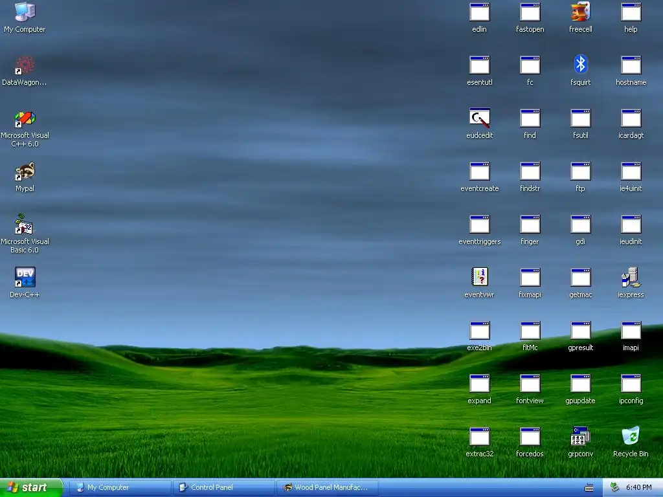
Task: Select the exe2bin desktop icon
Action: coord(480,331)
